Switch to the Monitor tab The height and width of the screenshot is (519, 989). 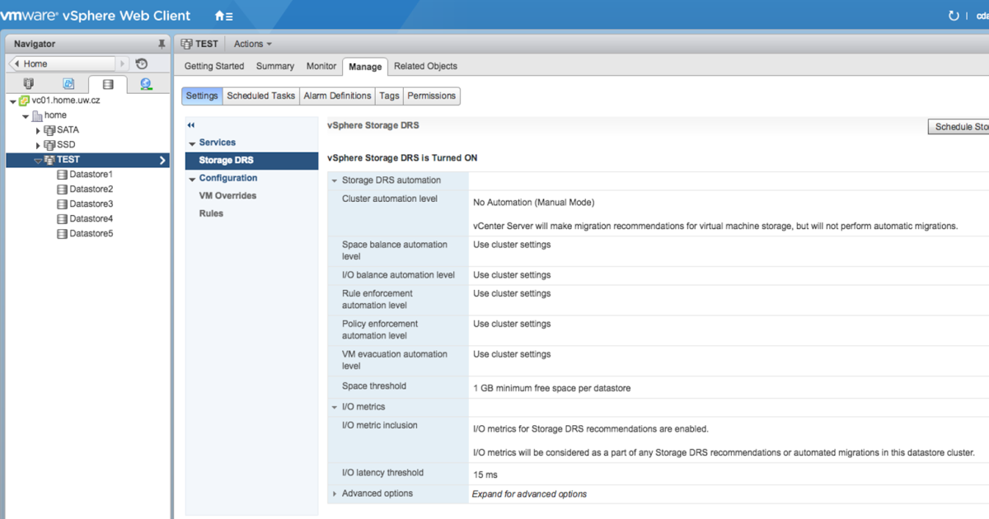321,67
